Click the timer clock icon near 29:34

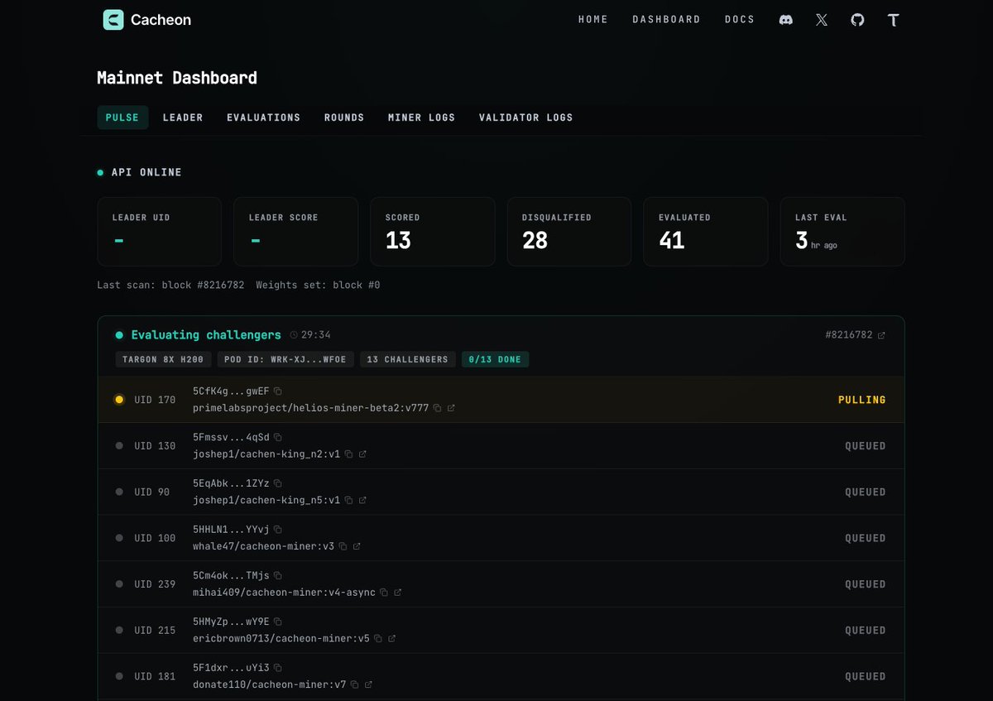coord(294,335)
